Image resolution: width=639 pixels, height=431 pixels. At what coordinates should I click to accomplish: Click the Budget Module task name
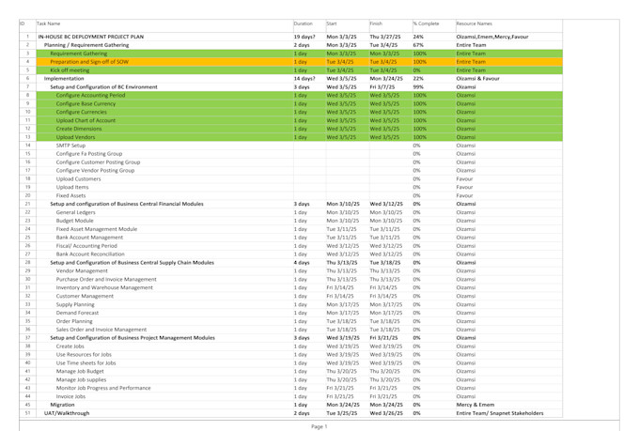coord(74,221)
